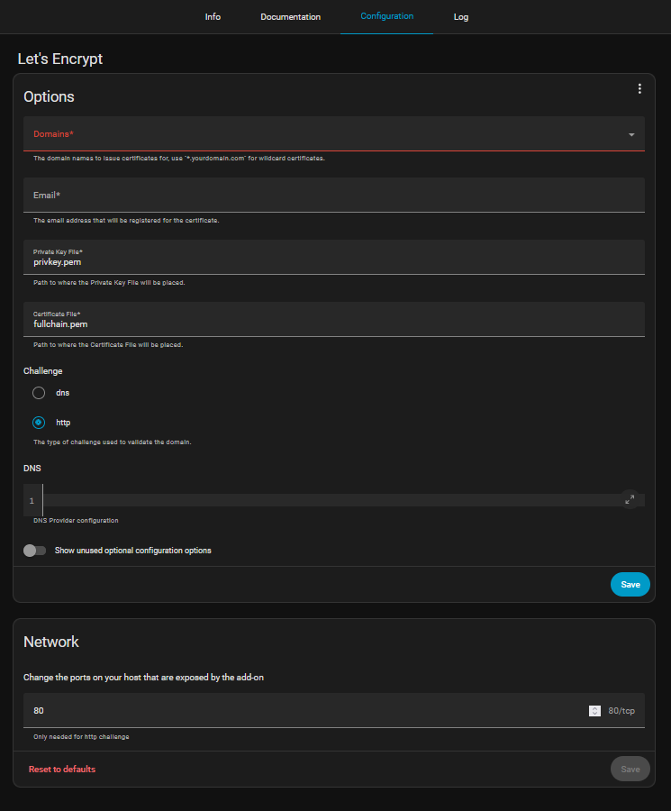Open the Options three-dot overflow menu

pyautogui.click(x=639, y=88)
